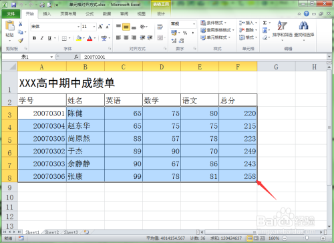Click the comma style icon
Screen dimensions: 334x243
coord(192,33)
